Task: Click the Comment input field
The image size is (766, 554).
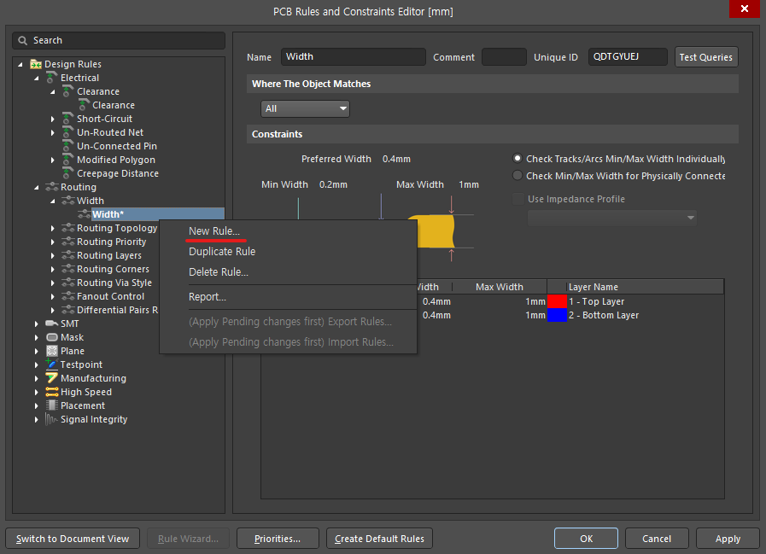Action: (x=504, y=56)
